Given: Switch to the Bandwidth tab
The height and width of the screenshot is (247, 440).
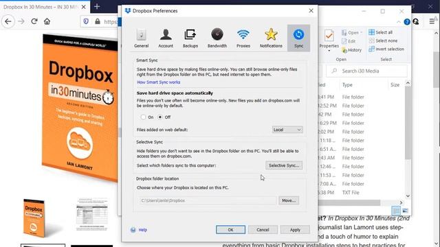Looking at the screenshot, I should coord(217,38).
